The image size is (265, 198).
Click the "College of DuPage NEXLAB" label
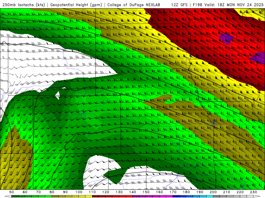pos(134,5)
